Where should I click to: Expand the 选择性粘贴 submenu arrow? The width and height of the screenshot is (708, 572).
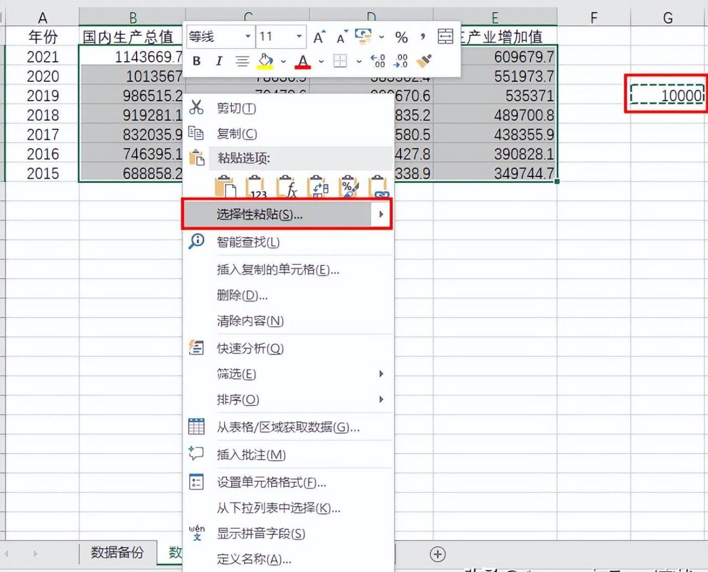381,215
